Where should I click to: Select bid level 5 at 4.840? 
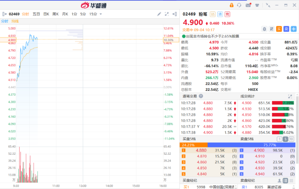point(209,174)
